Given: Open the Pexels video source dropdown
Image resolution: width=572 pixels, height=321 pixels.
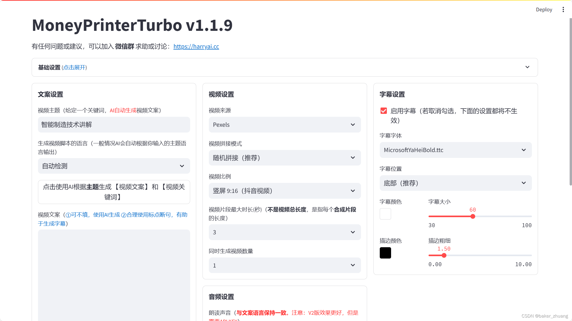Looking at the screenshot, I should [x=285, y=125].
